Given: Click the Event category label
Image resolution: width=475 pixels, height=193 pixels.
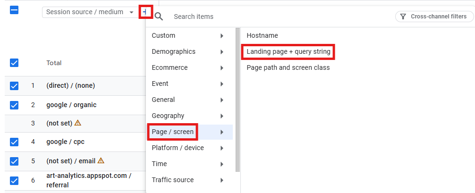Looking at the screenshot, I should coord(160,84).
